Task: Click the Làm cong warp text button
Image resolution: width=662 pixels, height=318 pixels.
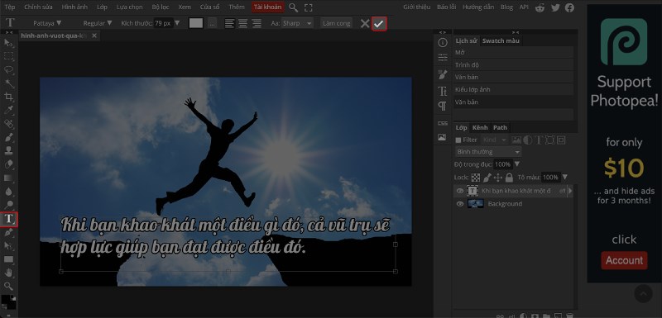Action: tap(337, 23)
